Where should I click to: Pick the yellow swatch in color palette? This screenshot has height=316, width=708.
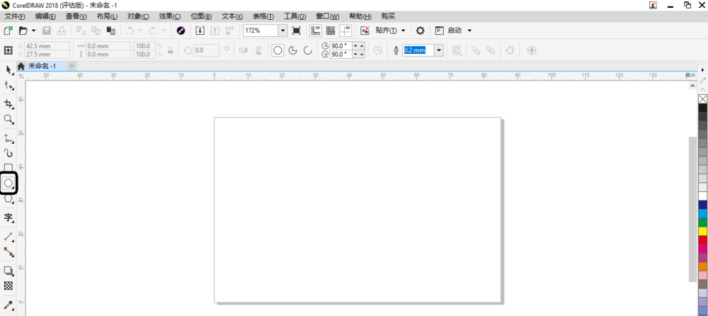click(702, 231)
